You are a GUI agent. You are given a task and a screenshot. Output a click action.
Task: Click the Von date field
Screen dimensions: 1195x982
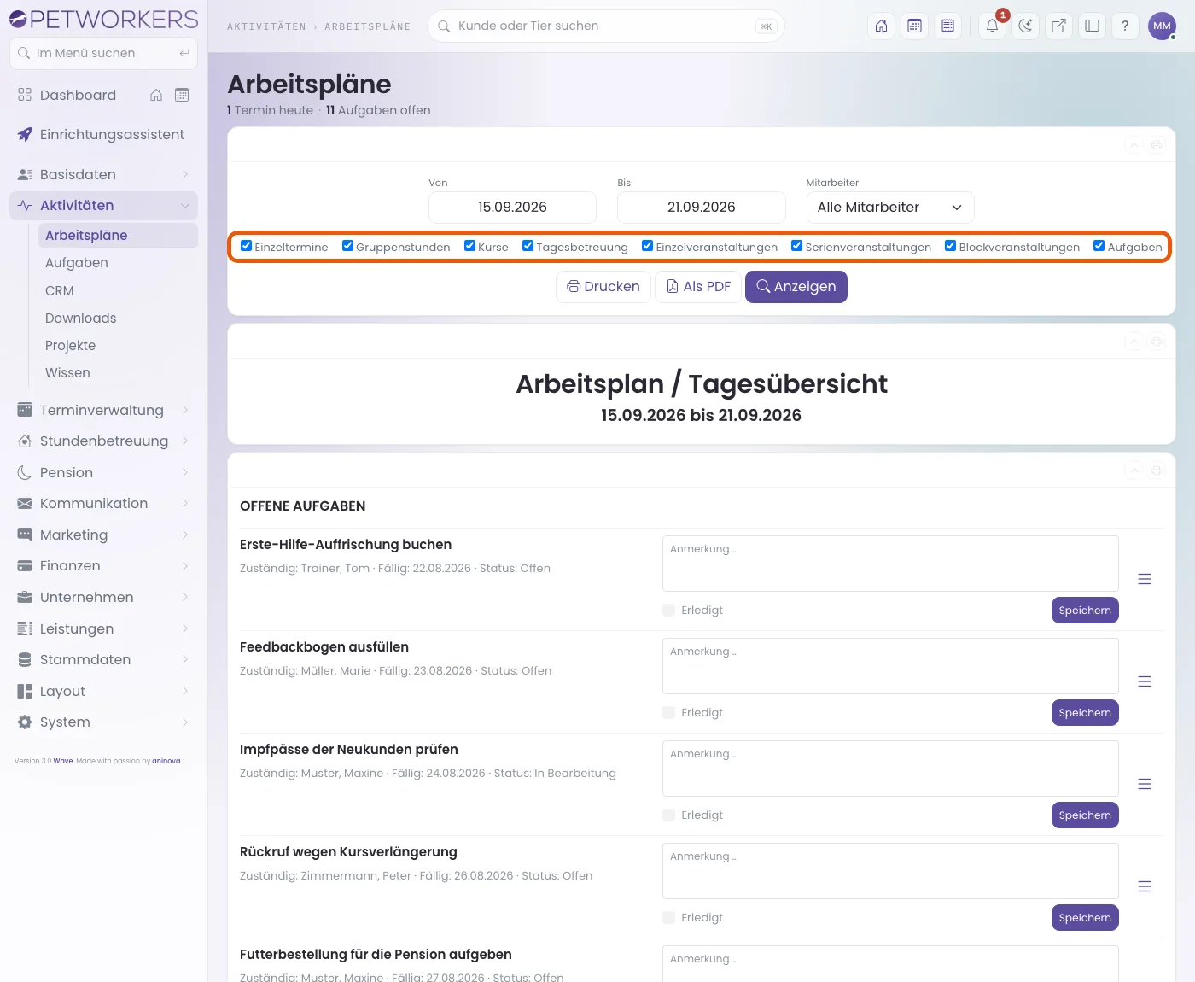[x=512, y=208]
